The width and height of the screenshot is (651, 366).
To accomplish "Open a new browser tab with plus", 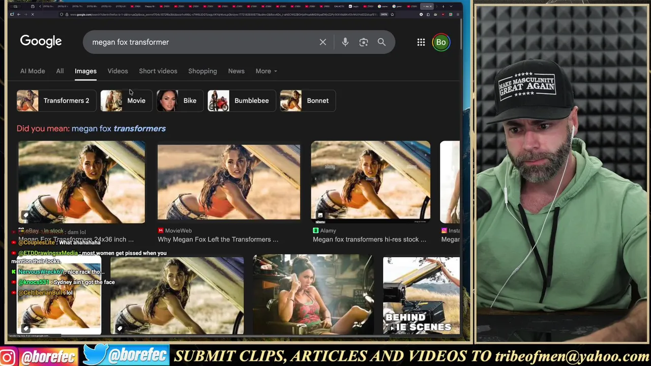I will coord(443,6).
